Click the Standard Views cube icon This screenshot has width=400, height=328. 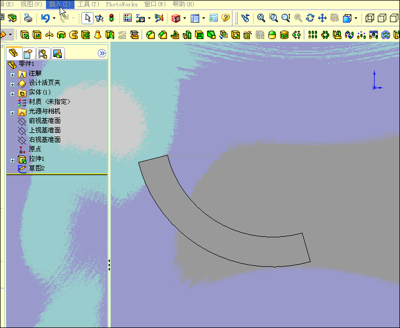(x=347, y=18)
